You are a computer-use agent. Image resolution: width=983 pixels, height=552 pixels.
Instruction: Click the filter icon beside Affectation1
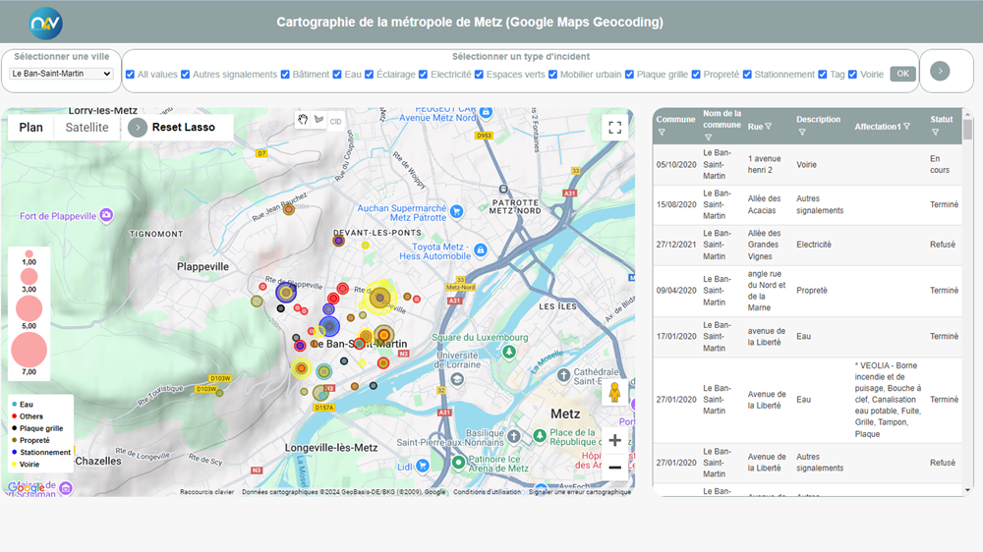click(x=906, y=126)
